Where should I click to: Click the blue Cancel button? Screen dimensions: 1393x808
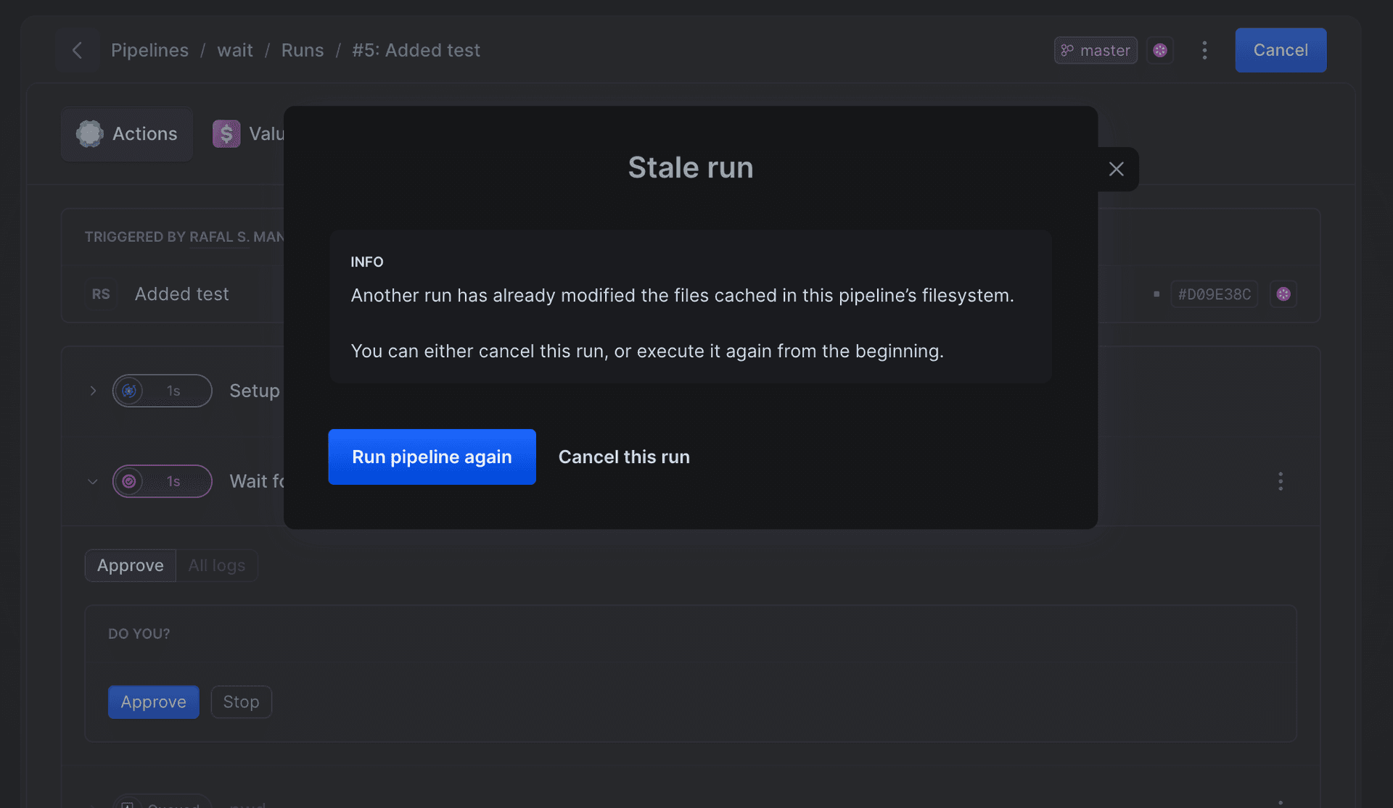(1280, 50)
